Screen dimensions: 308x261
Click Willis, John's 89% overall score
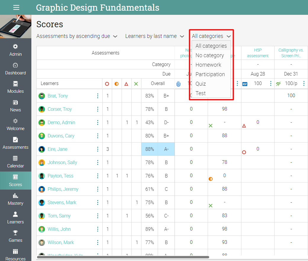pyautogui.click(x=149, y=229)
